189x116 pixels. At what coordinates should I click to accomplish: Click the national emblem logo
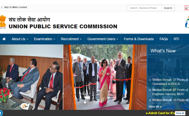pyautogui.click(x=3, y=22)
